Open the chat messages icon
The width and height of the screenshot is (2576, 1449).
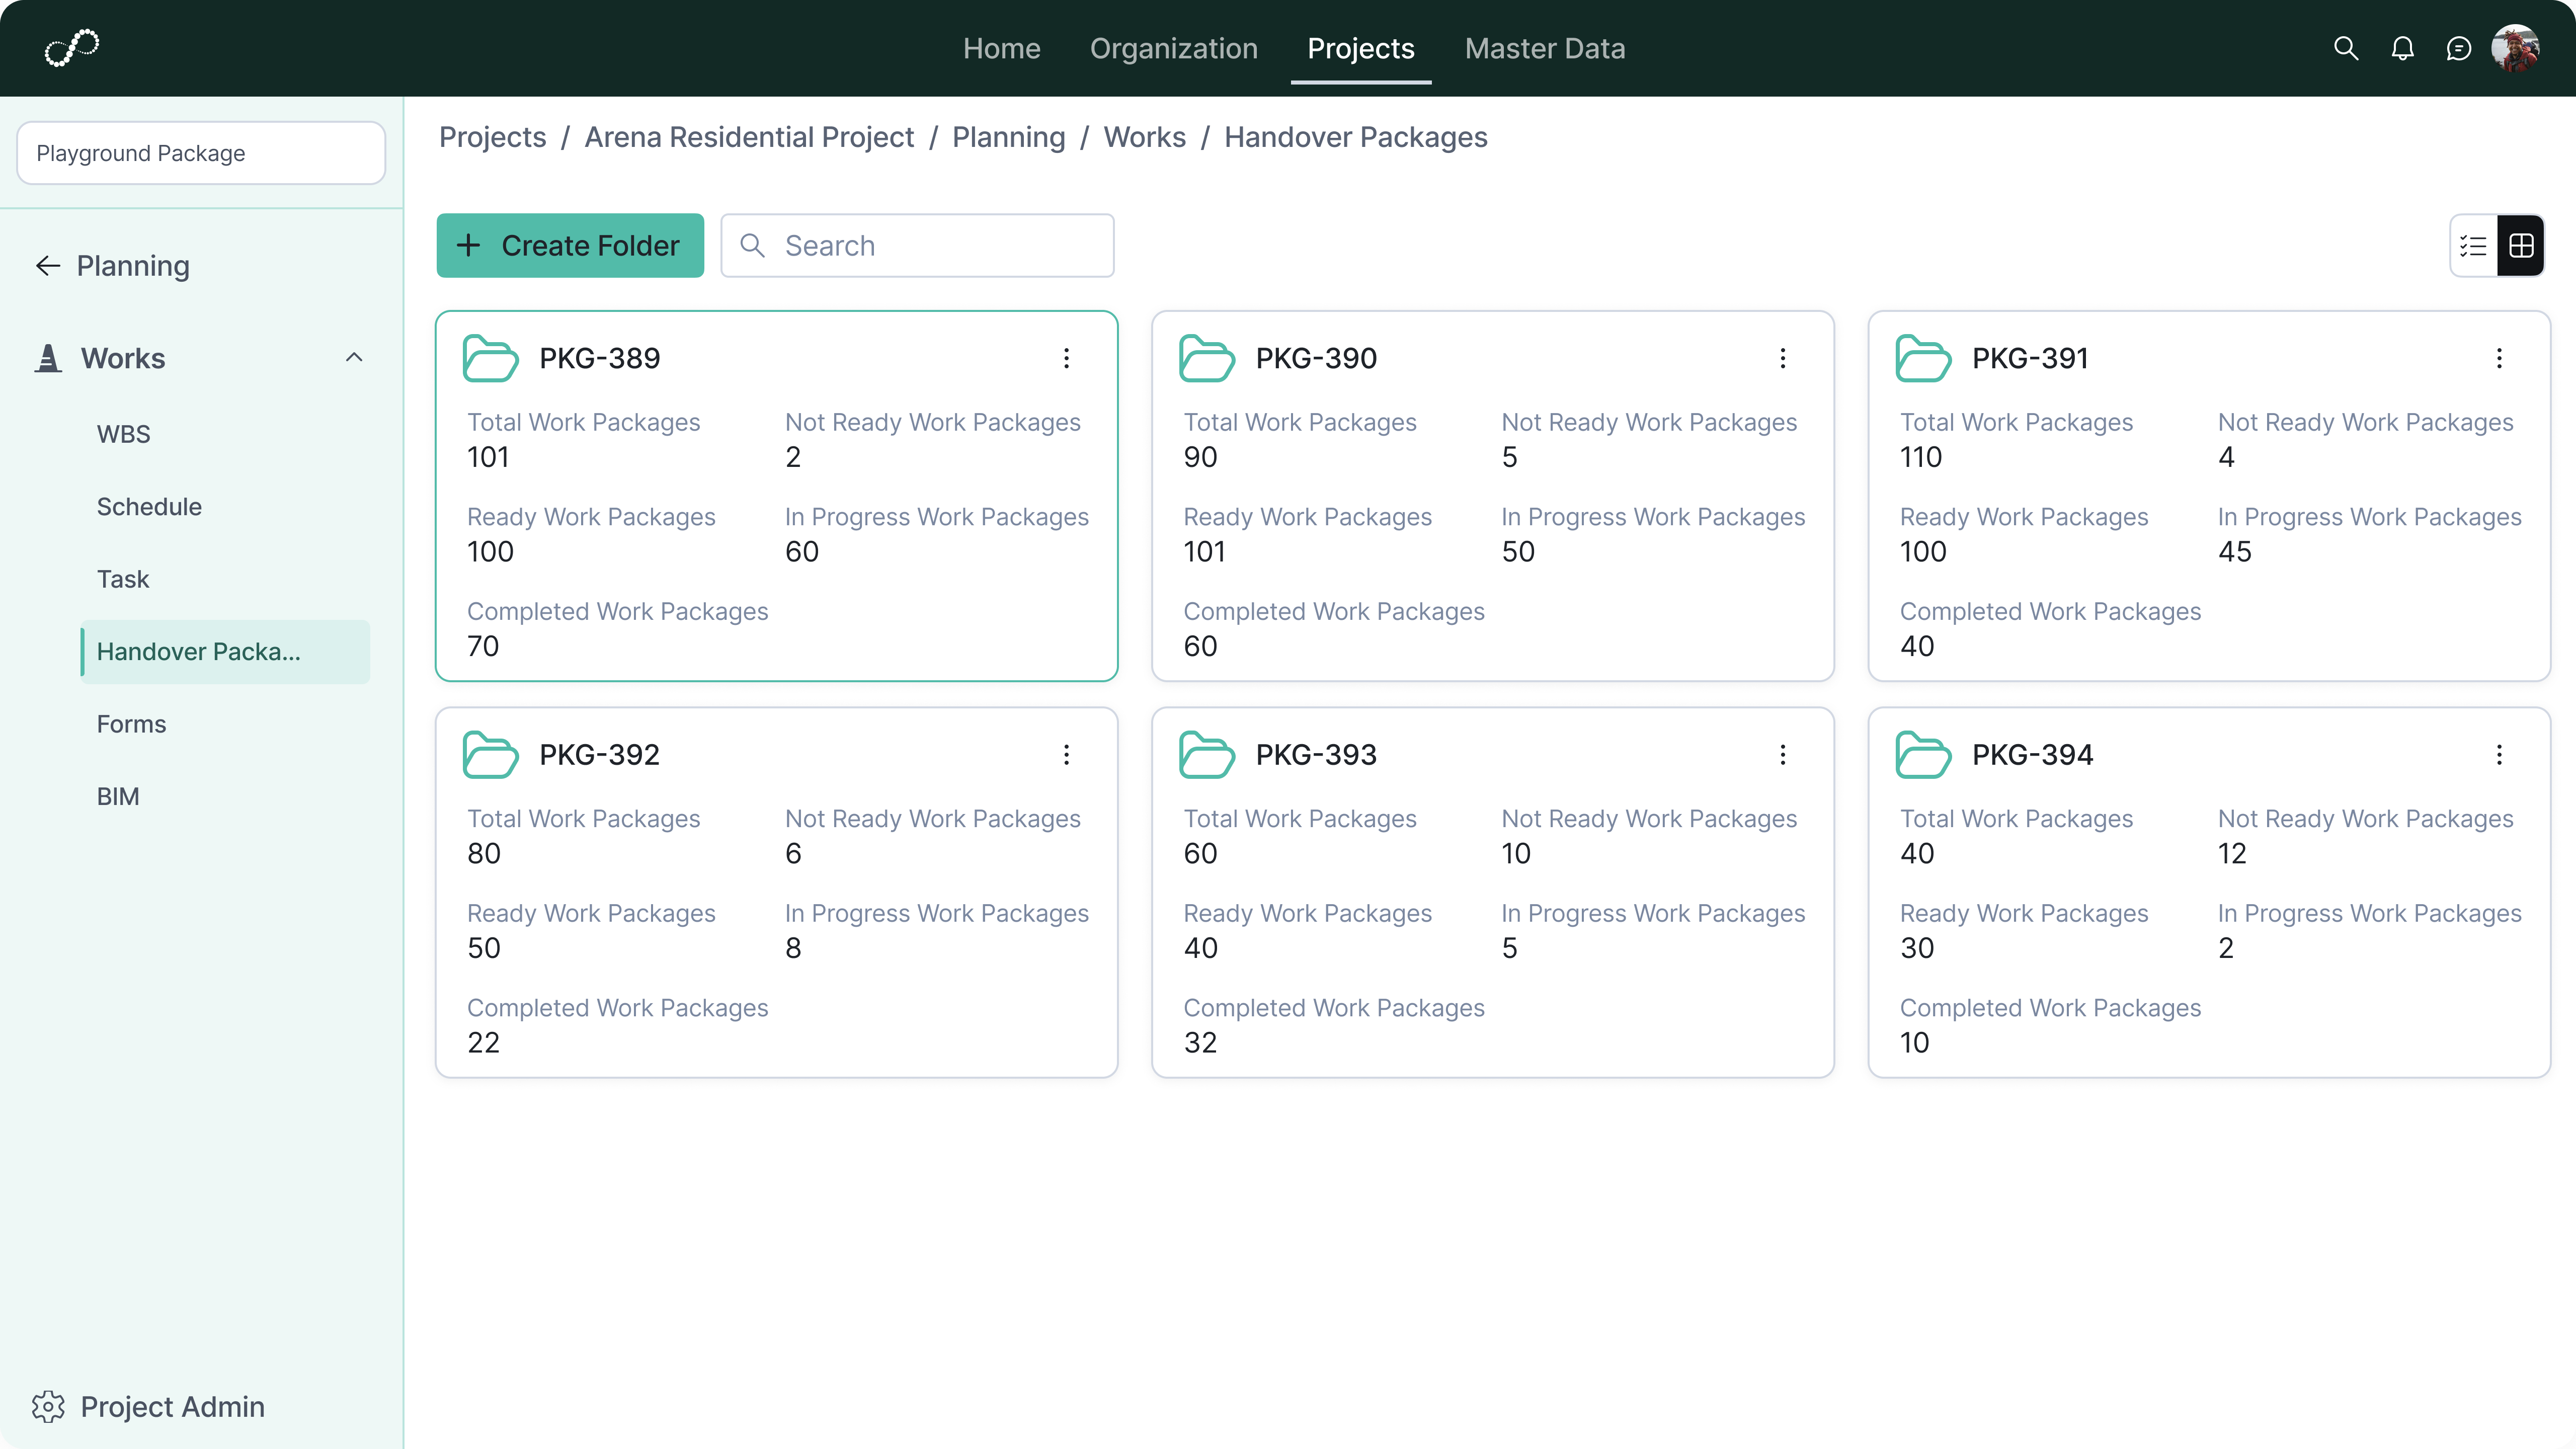[2459, 48]
